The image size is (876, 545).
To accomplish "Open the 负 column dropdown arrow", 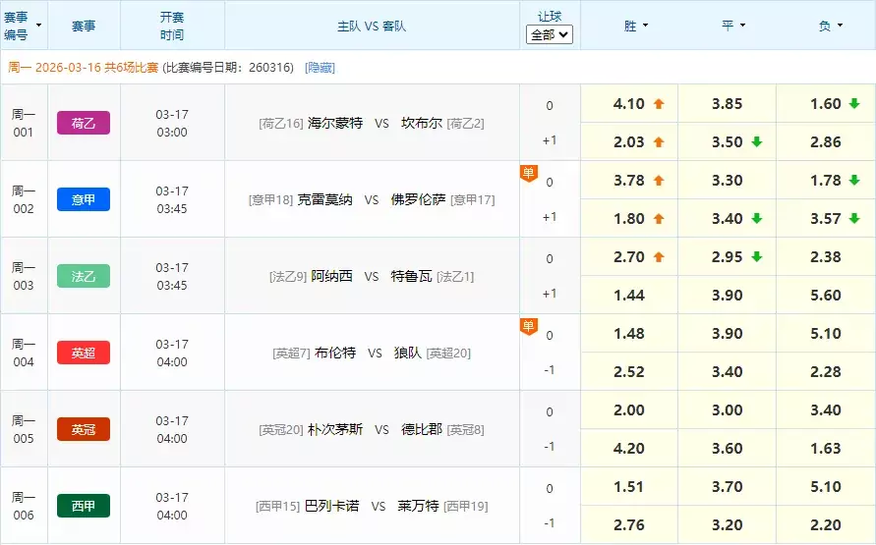I will pyautogui.click(x=840, y=26).
